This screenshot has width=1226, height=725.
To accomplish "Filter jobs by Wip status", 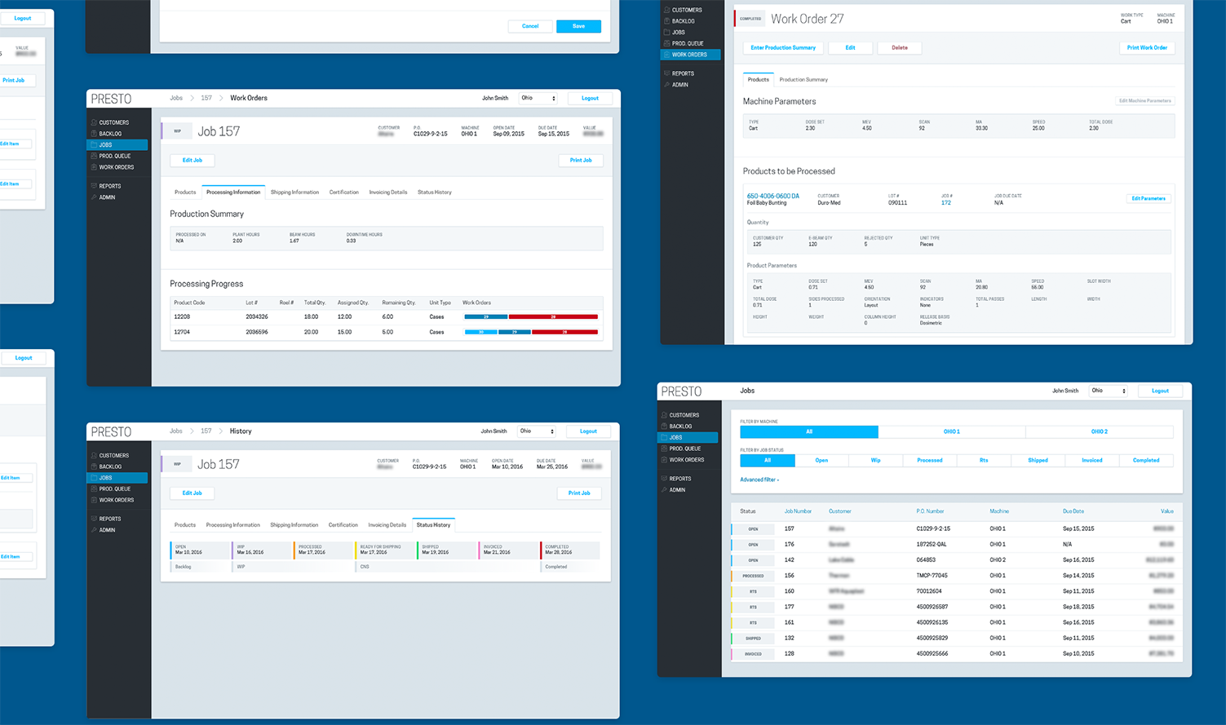I will click(875, 461).
